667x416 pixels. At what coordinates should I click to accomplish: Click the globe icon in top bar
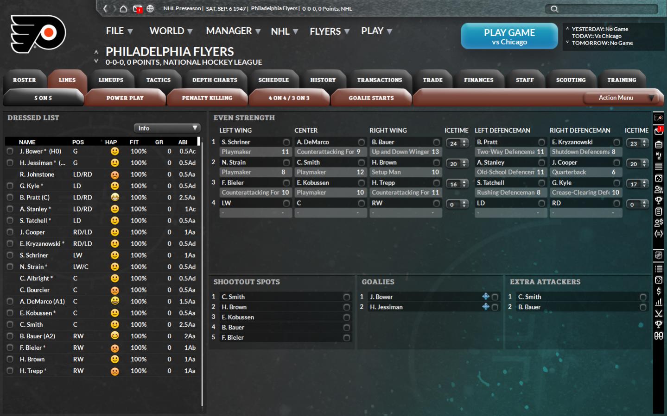[150, 9]
